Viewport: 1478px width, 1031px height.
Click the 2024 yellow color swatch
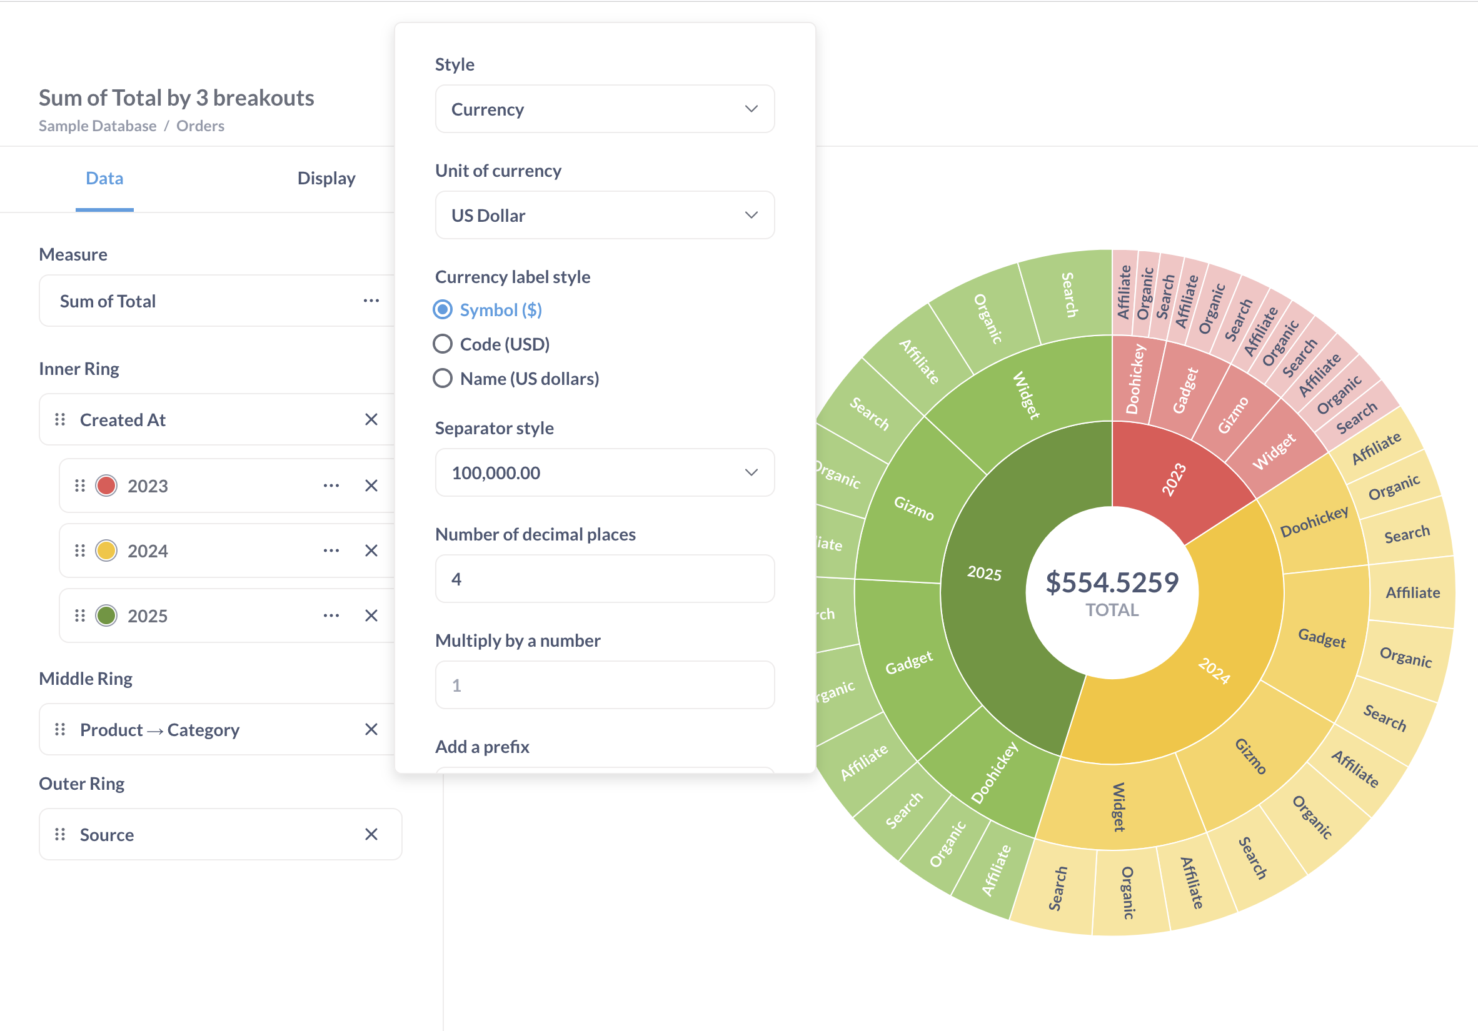pos(106,550)
